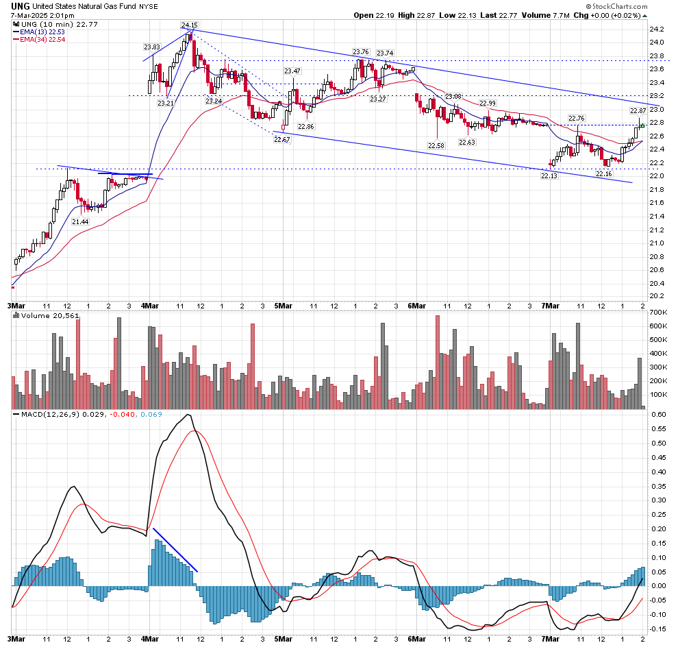Click the 22.67 swing low label
This screenshot has width=678, height=645.
pyautogui.click(x=281, y=139)
